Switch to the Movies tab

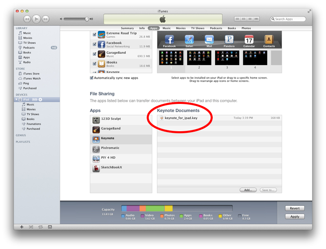pyautogui.click(x=181, y=28)
